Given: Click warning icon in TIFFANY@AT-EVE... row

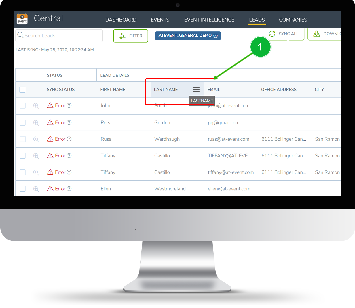Looking at the screenshot, I should click(x=50, y=155).
